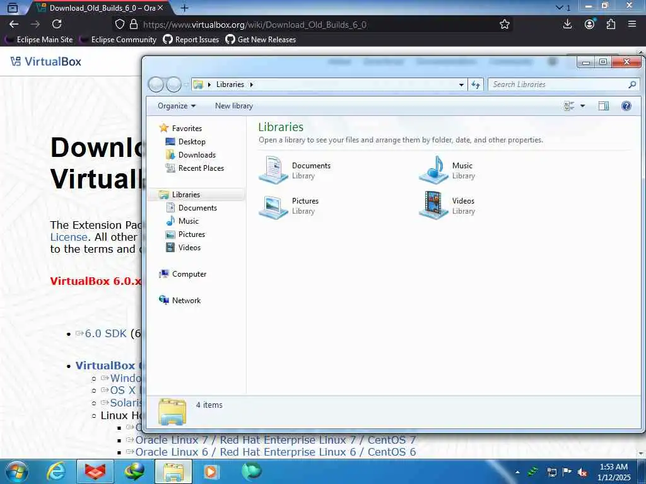
Task: Open browser extensions puzzle icon
Action: [x=611, y=25]
